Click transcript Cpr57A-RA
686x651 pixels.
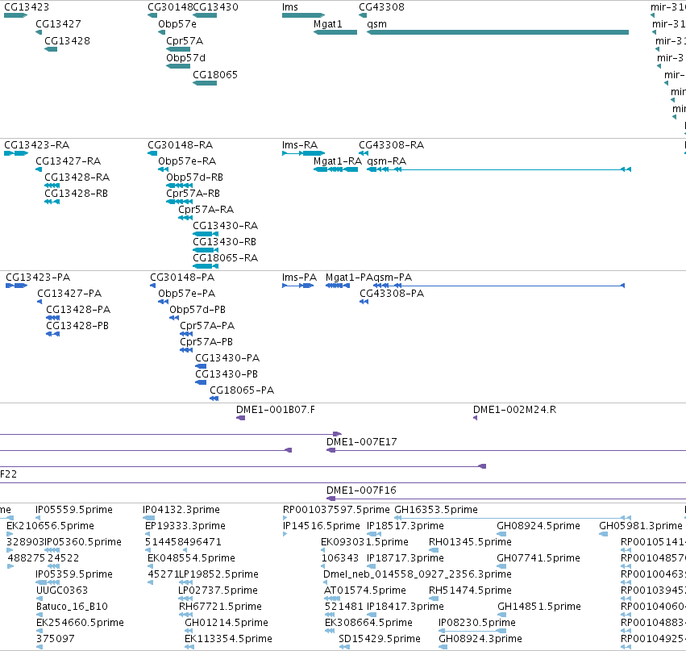click(206, 210)
